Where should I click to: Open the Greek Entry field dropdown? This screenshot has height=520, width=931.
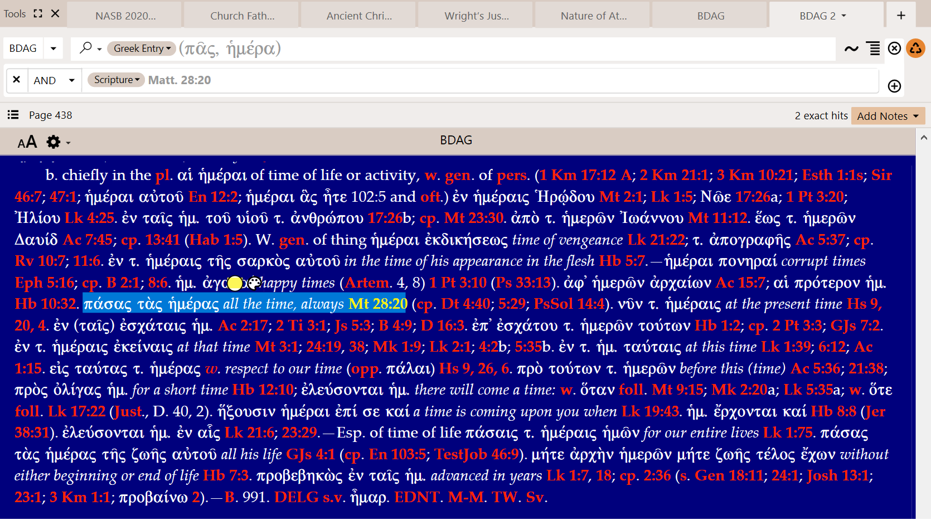pyautogui.click(x=142, y=48)
